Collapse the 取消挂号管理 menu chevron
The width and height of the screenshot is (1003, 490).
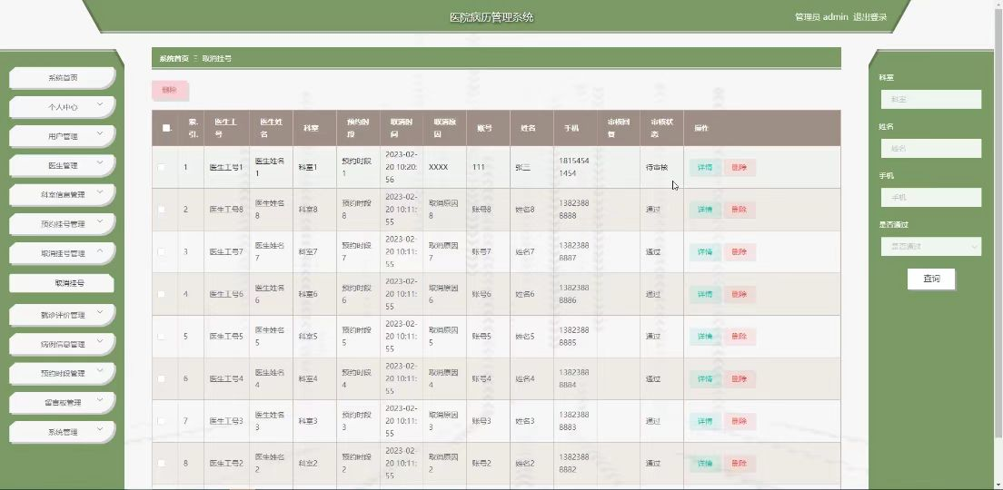(x=100, y=251)
